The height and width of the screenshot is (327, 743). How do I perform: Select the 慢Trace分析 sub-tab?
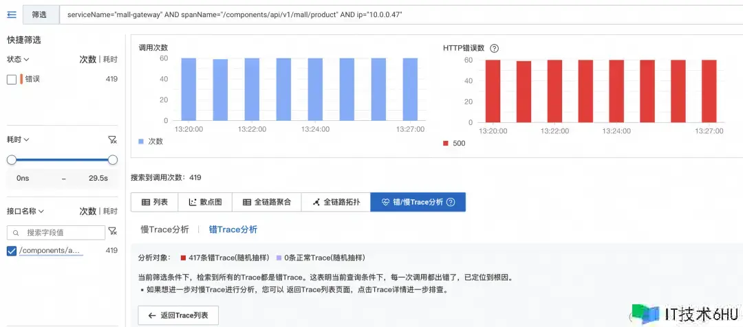click(164, 229)
